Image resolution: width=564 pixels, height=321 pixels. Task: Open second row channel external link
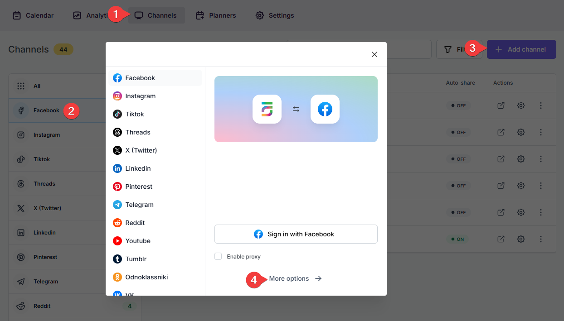501,132
